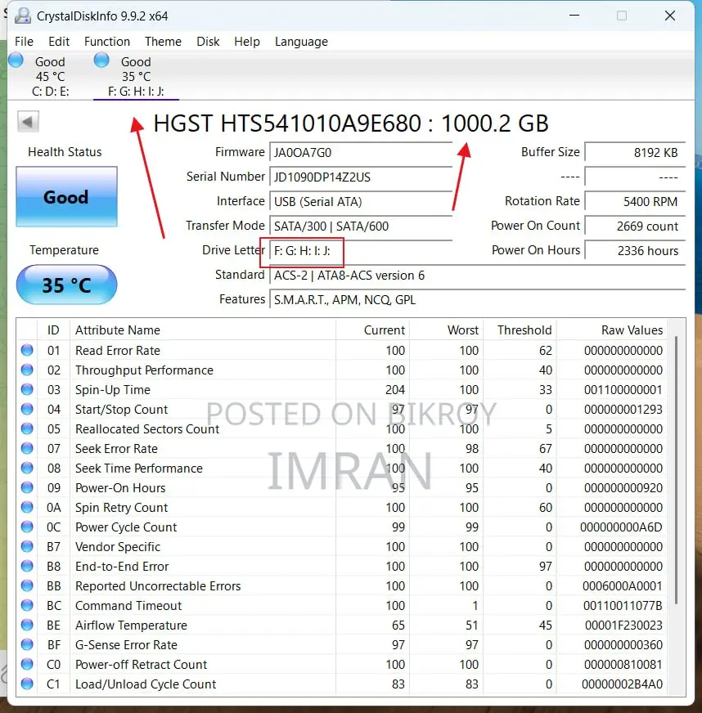702x713 pixels.
Task: Click the status icon for Vendor Specific
Action: (x=27, y=545)
